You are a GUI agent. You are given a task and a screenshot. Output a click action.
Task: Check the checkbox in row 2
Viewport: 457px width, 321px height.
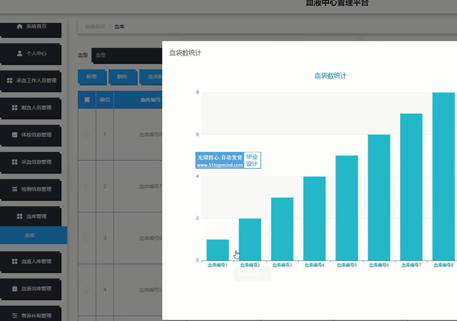coord(87,186)
